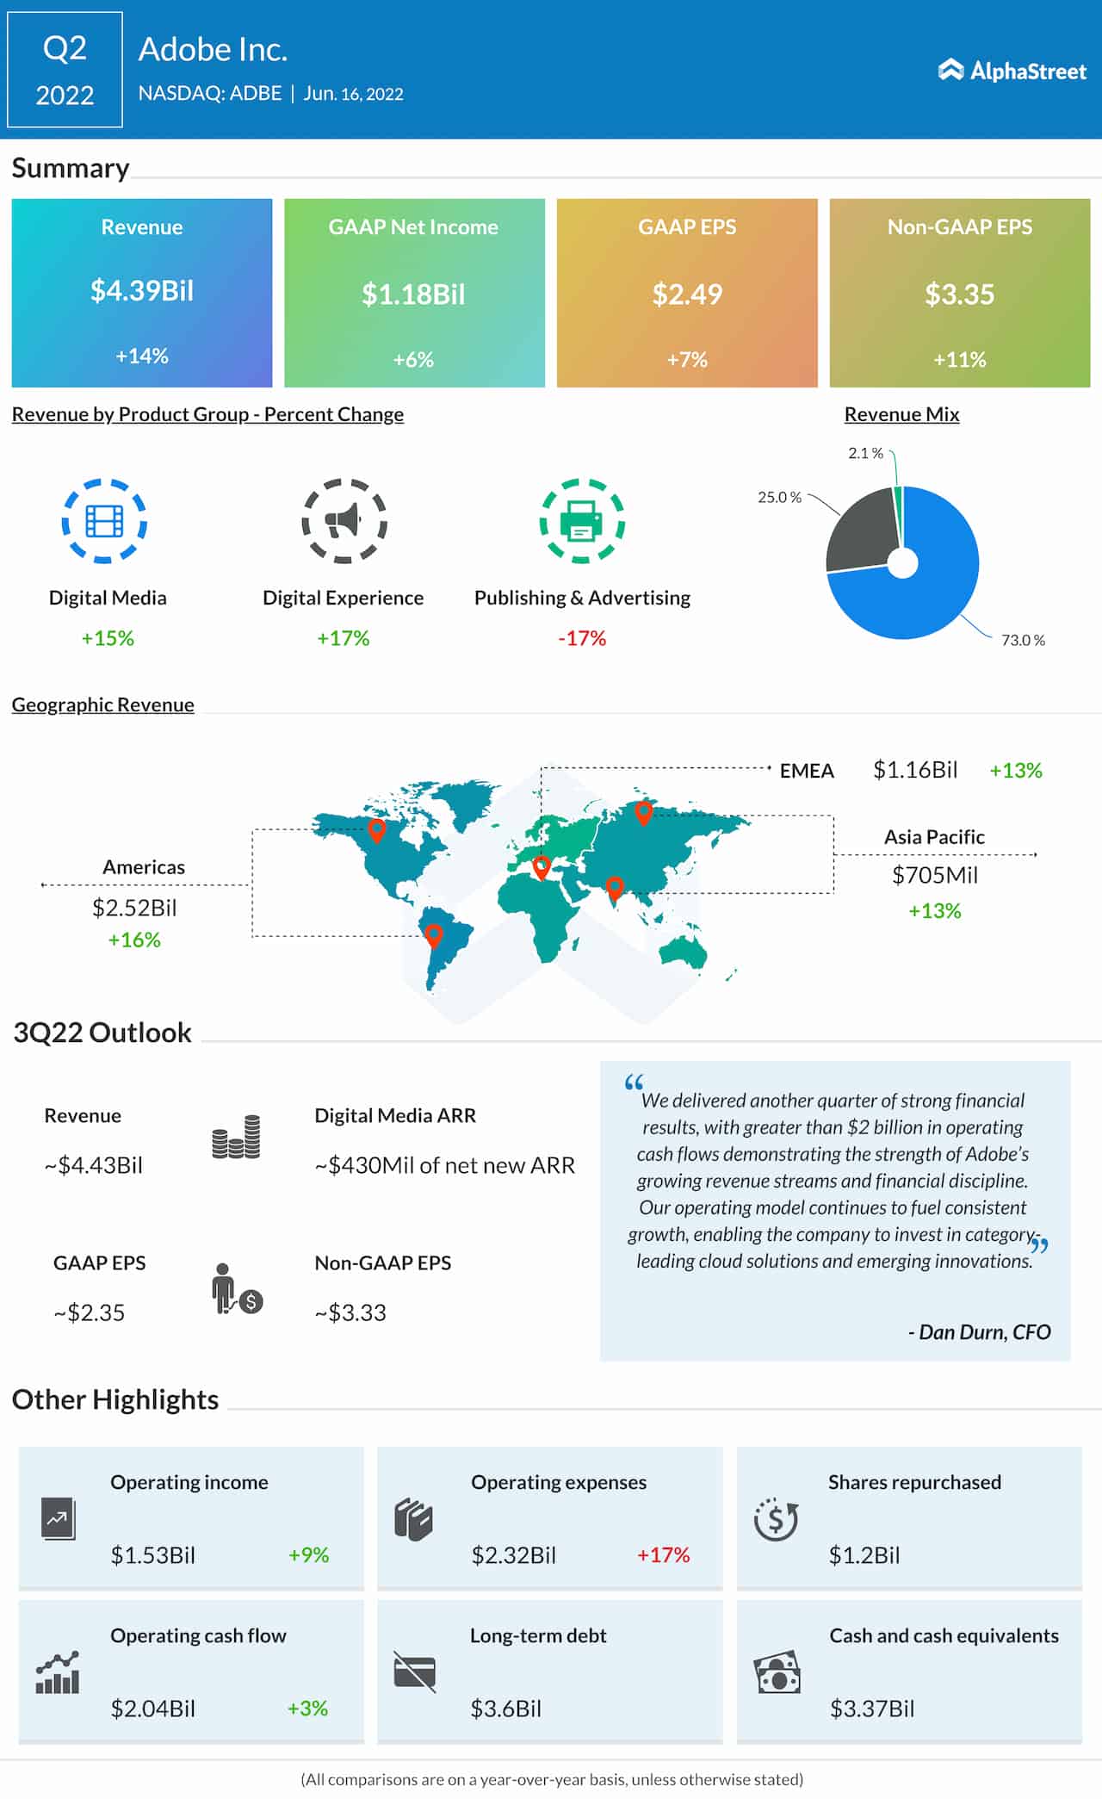Click the Long-term debt crossed card icon
Screen dimensions: 1102x1799
(415, 1672)
